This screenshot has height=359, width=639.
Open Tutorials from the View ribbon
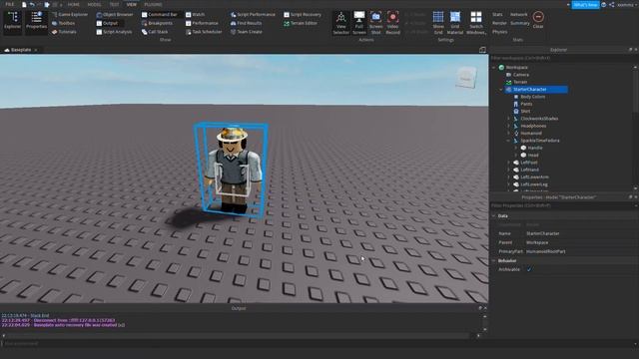[x=64, y=32]
